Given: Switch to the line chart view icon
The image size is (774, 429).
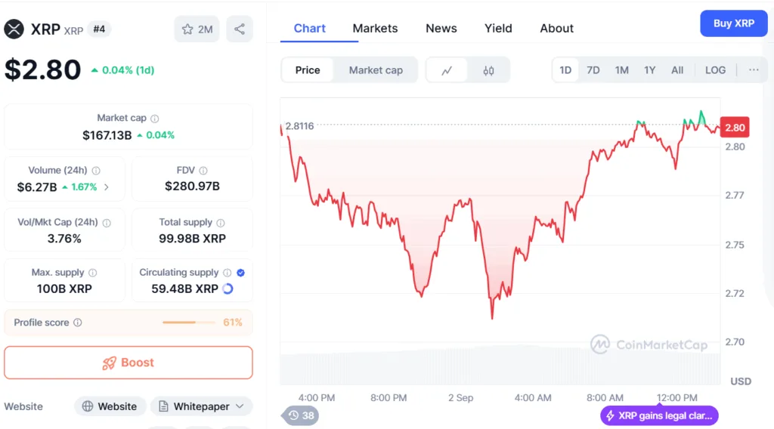Looking at the screenshot, I should tap(447, 70).
